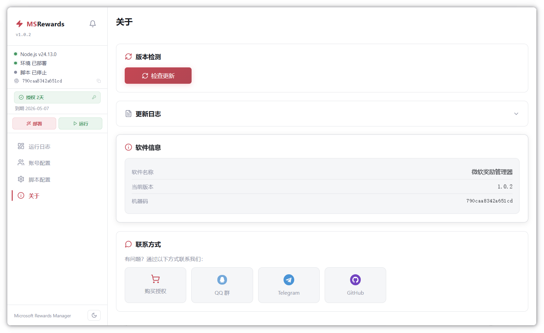Copy machine code with the sidebar copy icon
The image size is (544, 333).
point(99,81)
